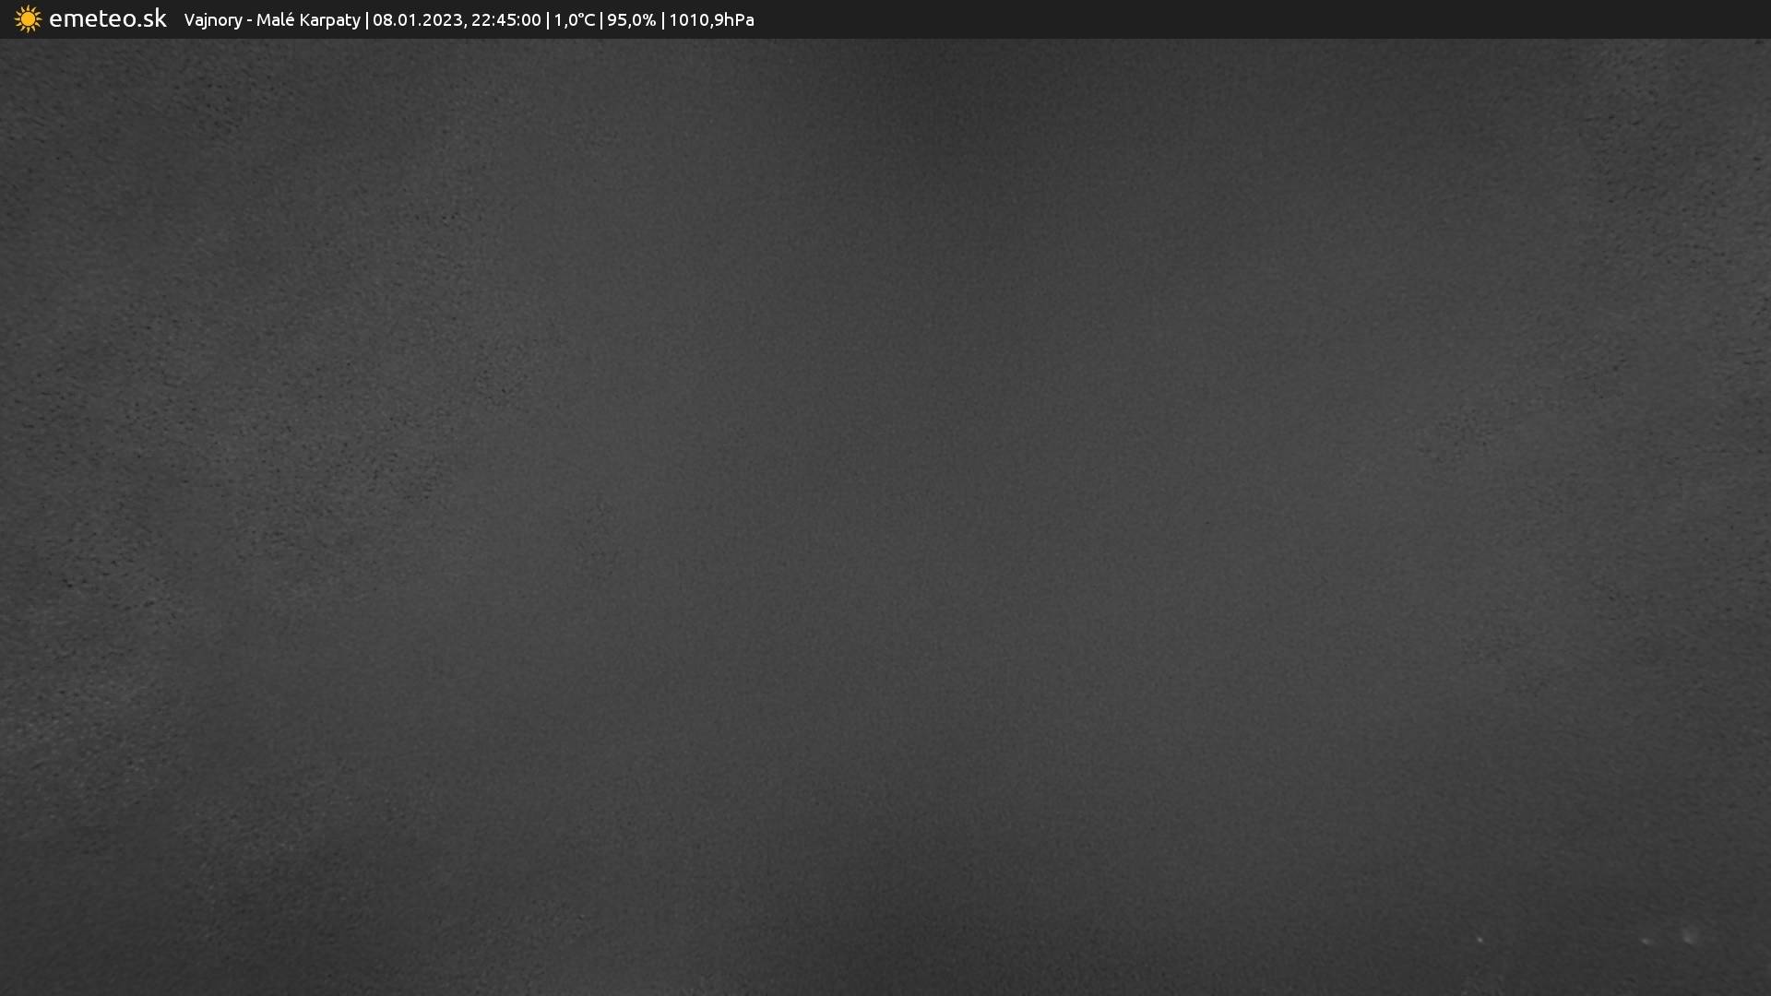Viewport: 1771px width, 996px height.
Task: Click the leftmost faint light dot
Action: pos(1480,940)
